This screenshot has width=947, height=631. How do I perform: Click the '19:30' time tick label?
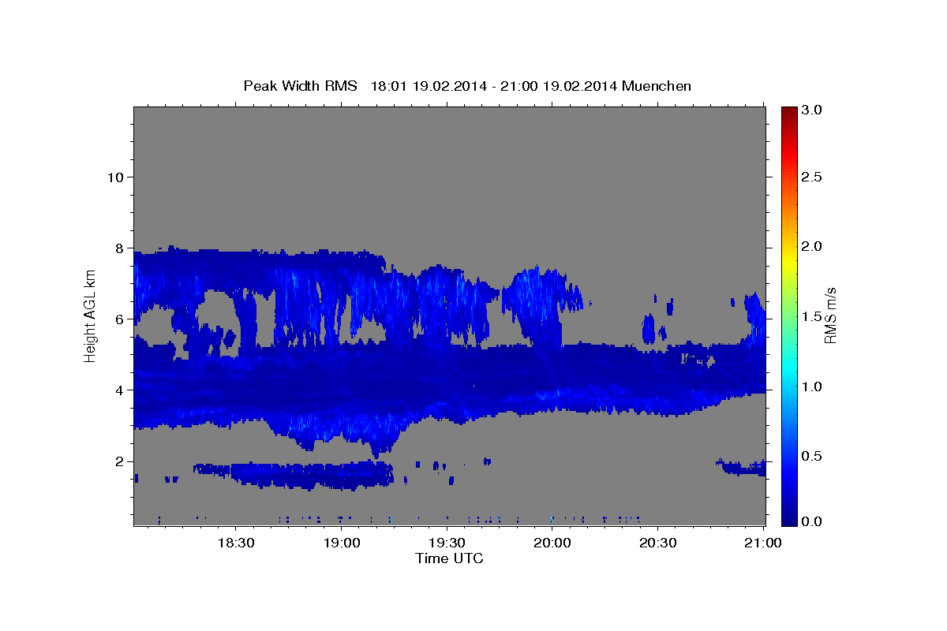(x=447, y=543)
